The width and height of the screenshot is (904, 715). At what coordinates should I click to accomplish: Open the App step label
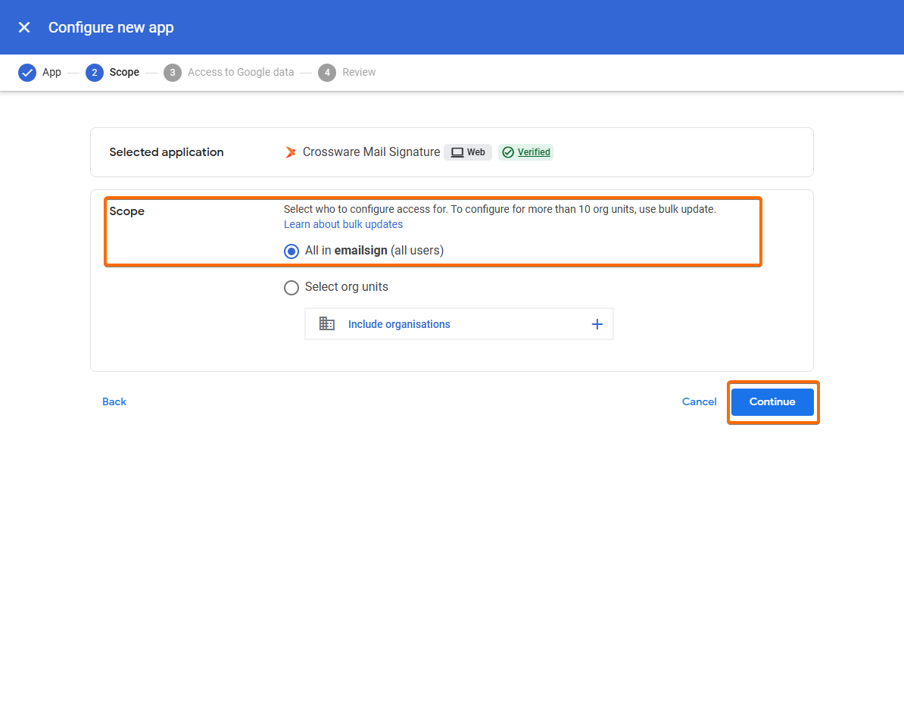point(51,73)
